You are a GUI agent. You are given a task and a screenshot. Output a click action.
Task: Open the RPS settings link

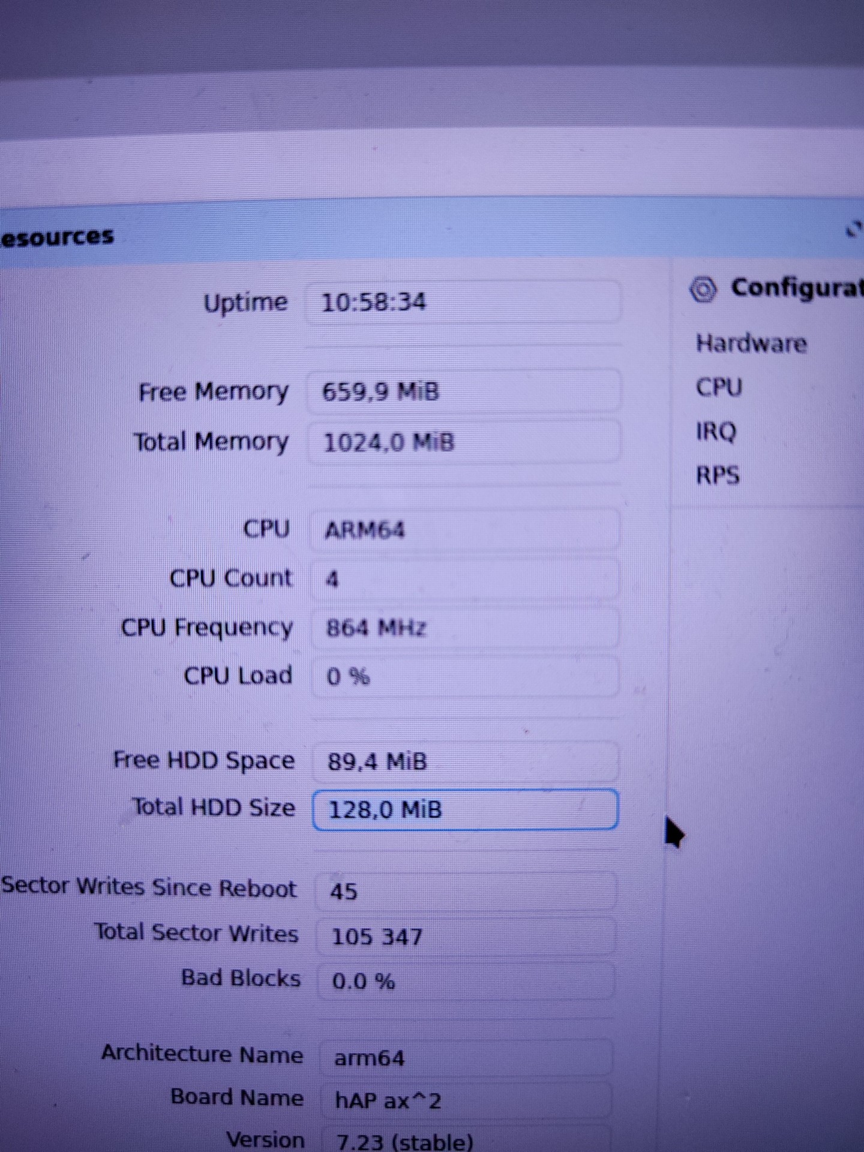718,476
